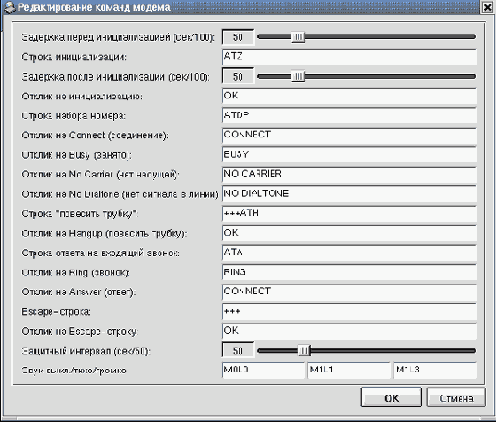Select the ATA answer string field

349,253
